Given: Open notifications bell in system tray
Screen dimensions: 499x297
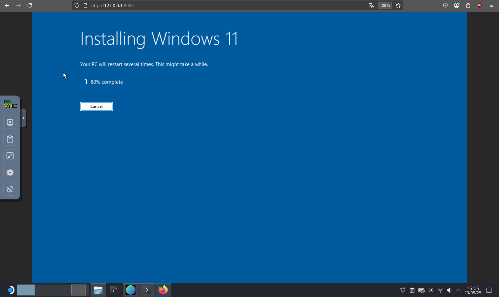Looking at the screenshot, I should (403, 290).
